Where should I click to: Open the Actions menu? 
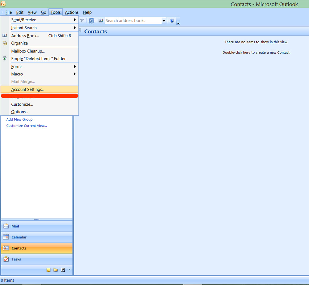point(72,12)
